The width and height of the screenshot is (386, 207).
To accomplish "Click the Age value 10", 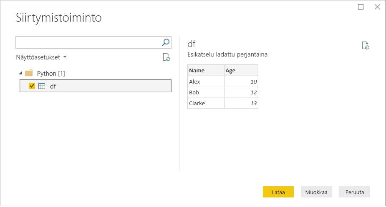I will pyautogui.click(x=241, y=81).
